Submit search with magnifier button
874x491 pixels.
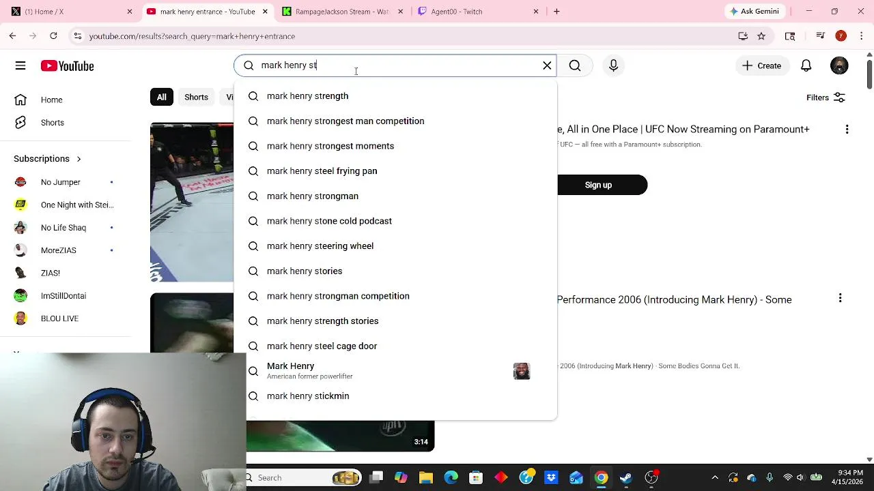[575, 65]
